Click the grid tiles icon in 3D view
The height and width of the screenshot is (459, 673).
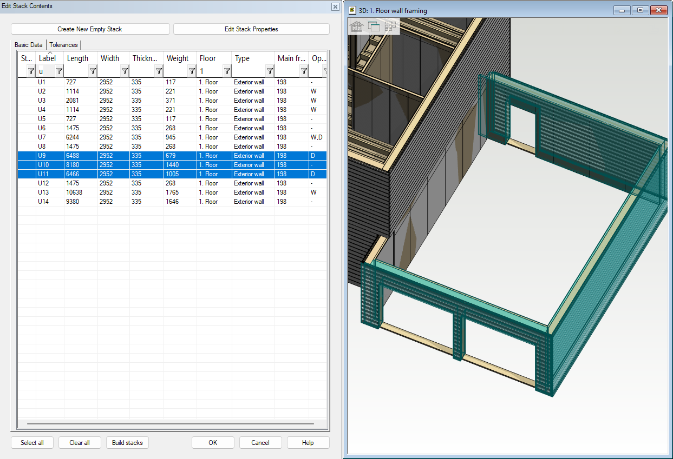coord(390,26)
